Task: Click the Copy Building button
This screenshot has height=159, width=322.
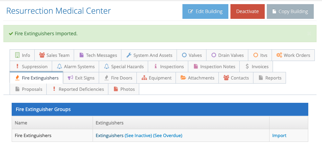Action: click(x=290, y=12)
